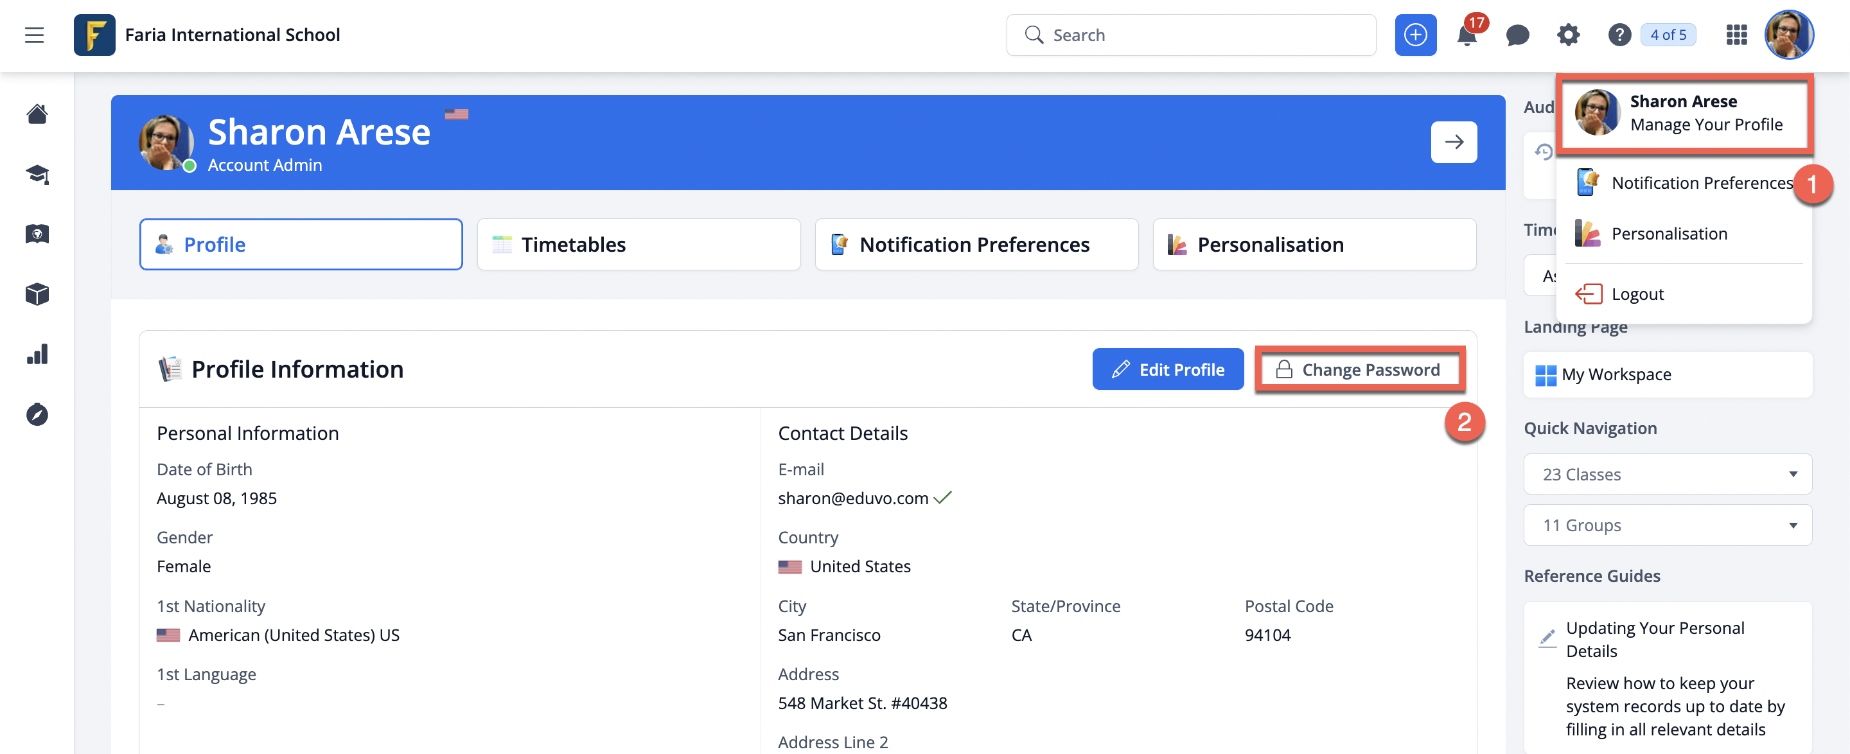
Task: Click Logout in the user menu
Action: (x=1637, y=294)
